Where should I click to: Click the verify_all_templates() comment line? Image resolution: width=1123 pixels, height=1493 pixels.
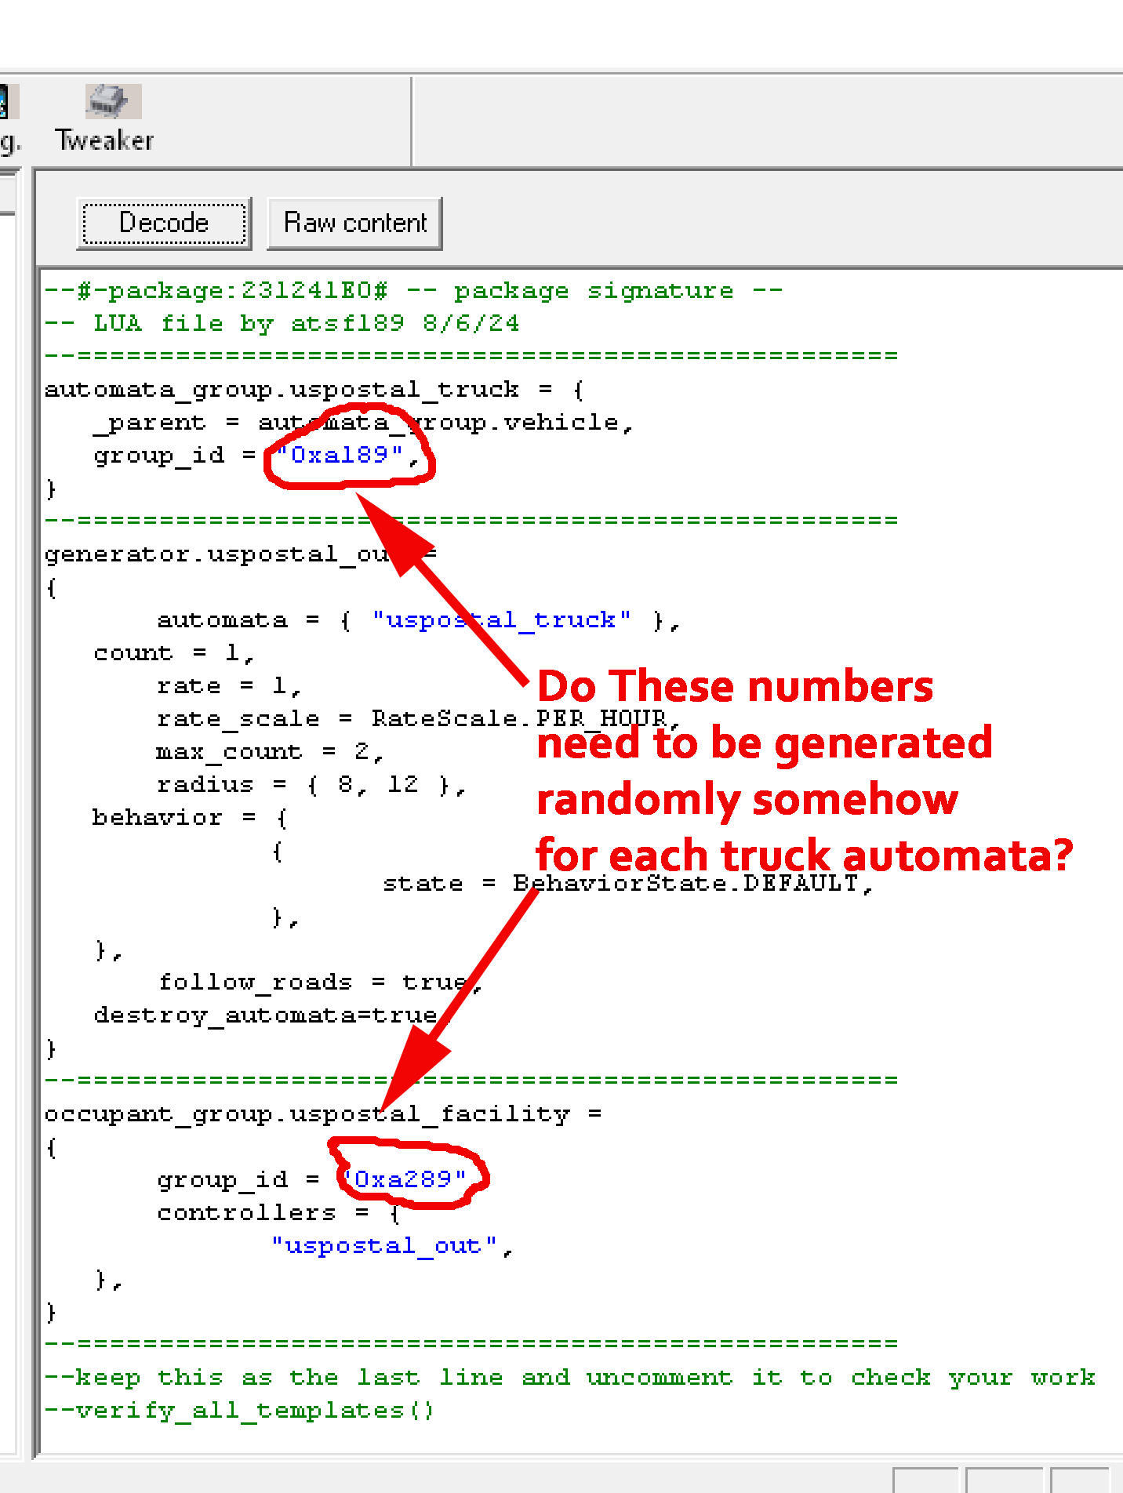coord(239,1411)
